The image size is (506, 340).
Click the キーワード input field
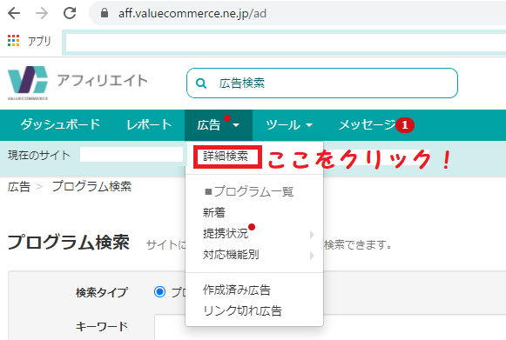coord(330,327)
